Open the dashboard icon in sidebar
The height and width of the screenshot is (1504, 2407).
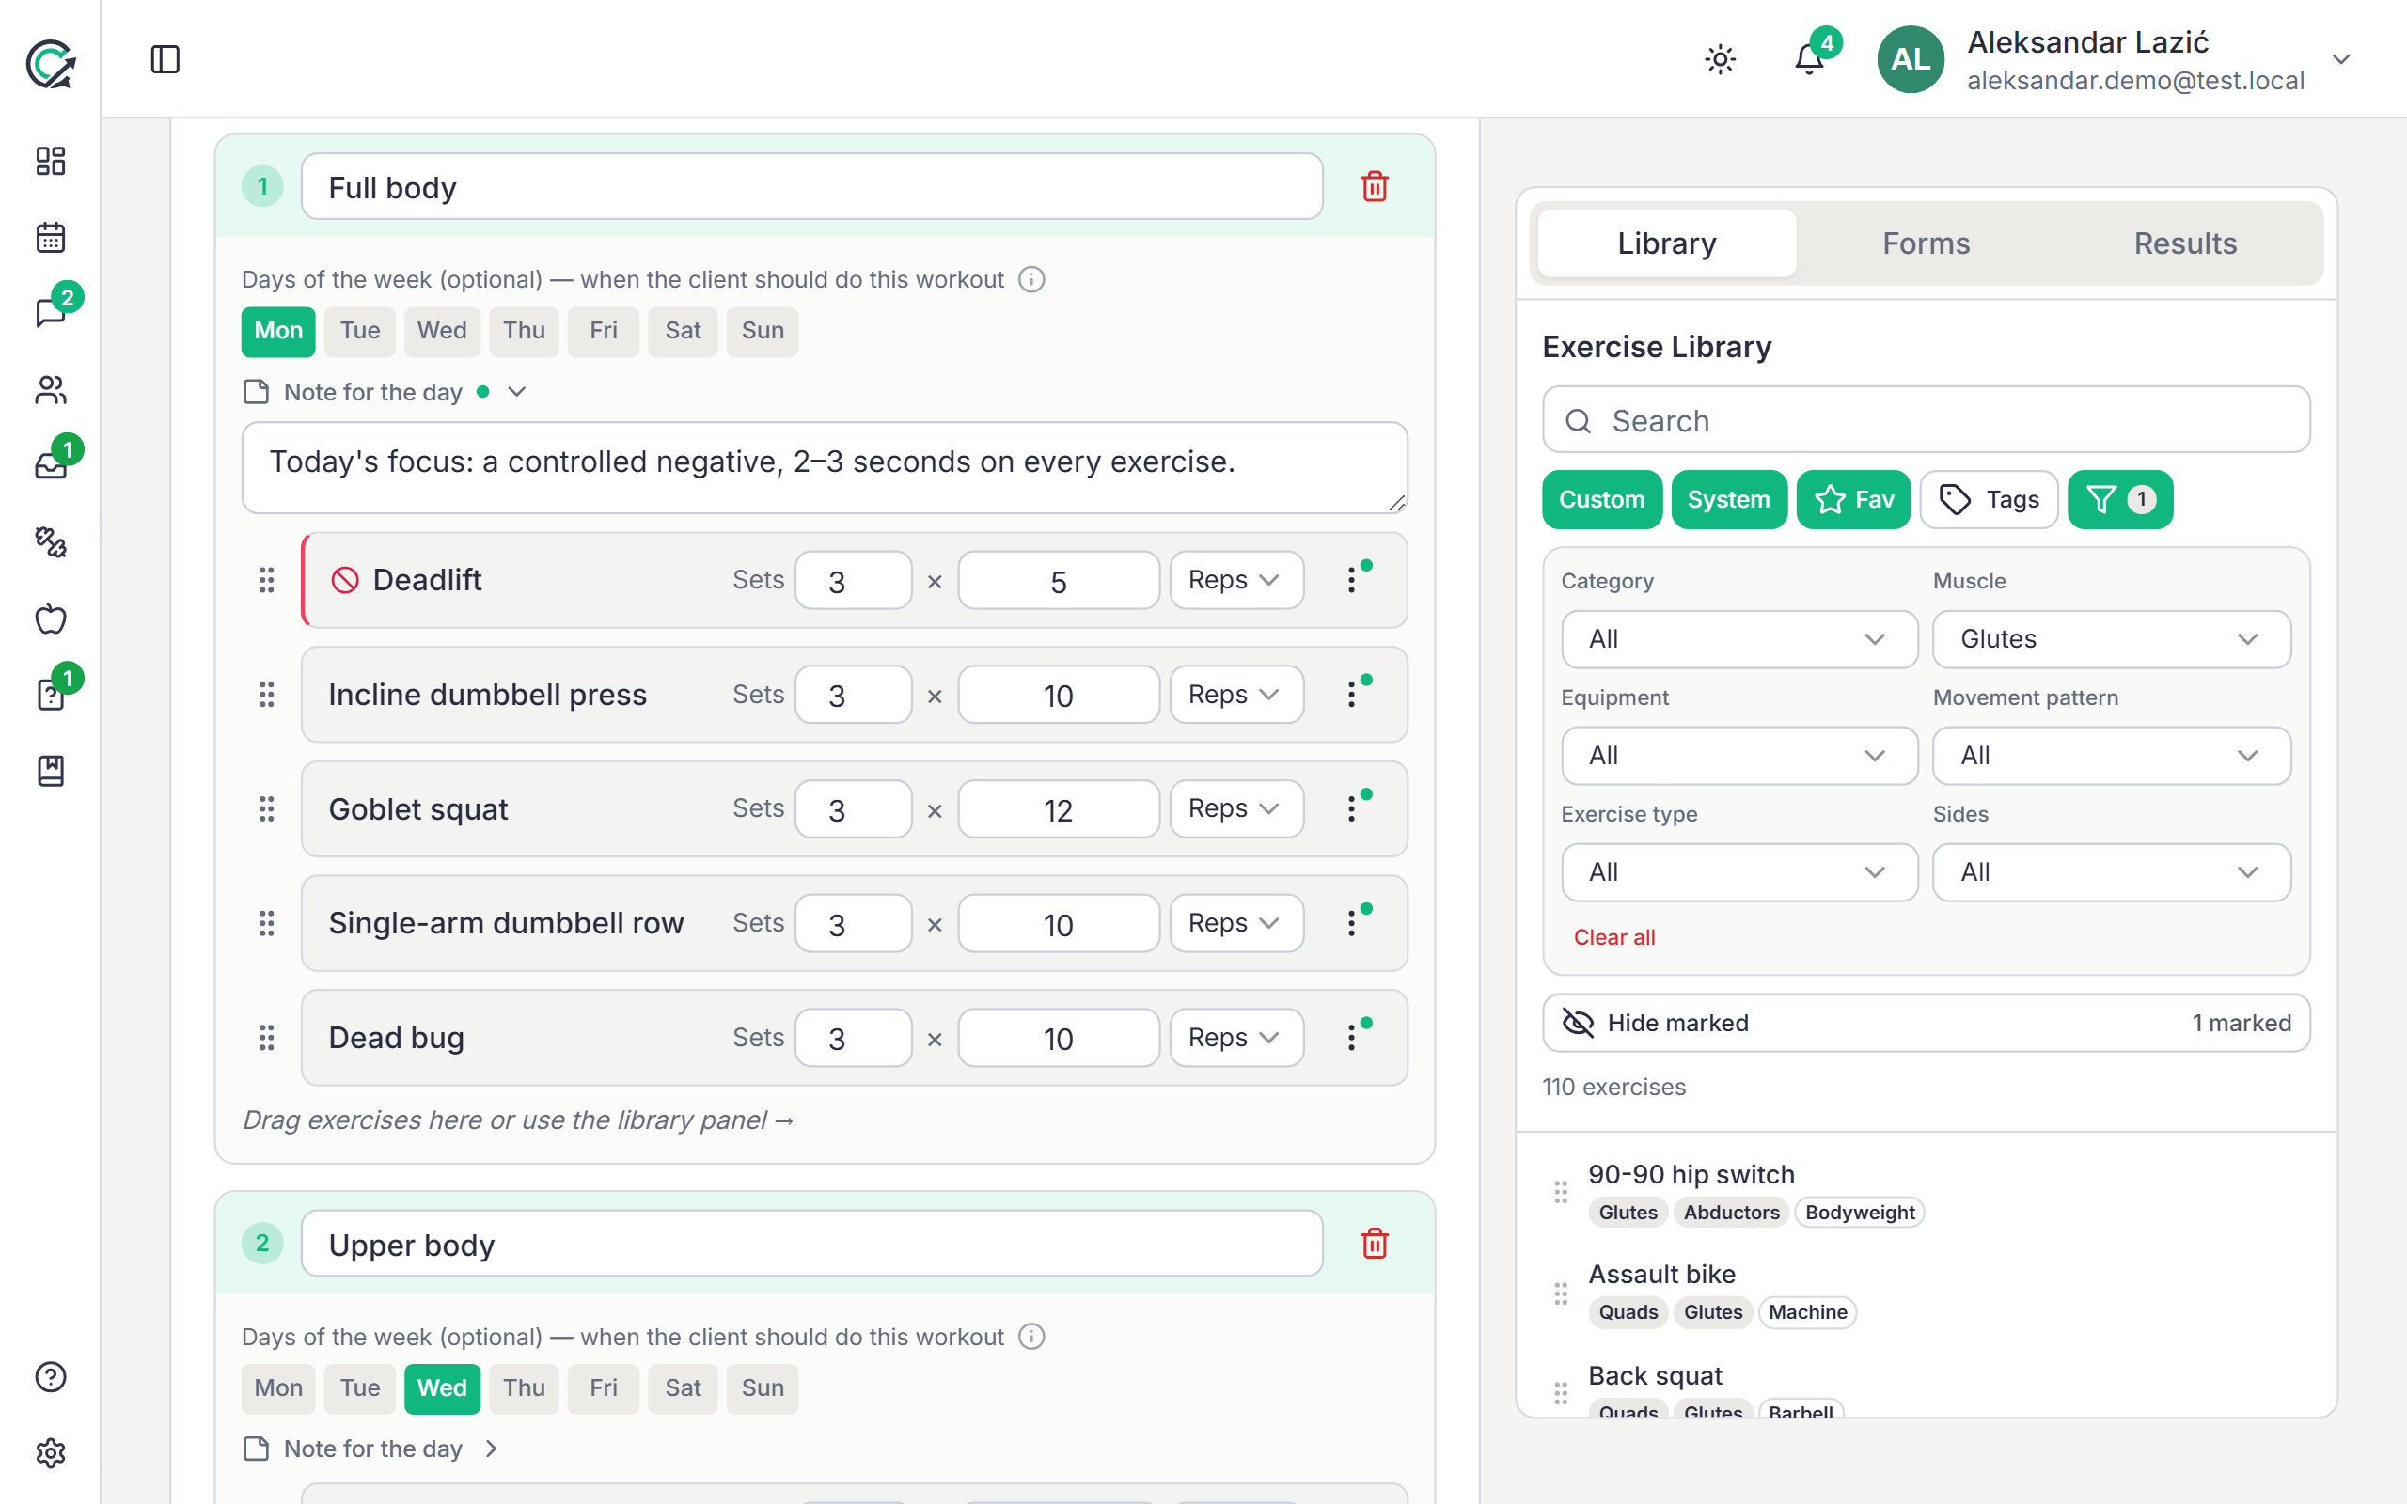pyautogui.click(x=51, y=161)
